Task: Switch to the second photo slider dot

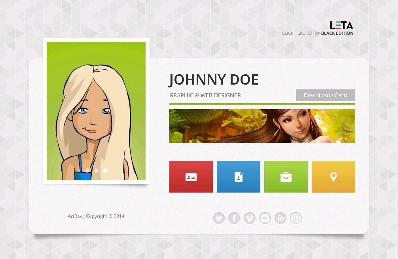Action: click(97, 171)
